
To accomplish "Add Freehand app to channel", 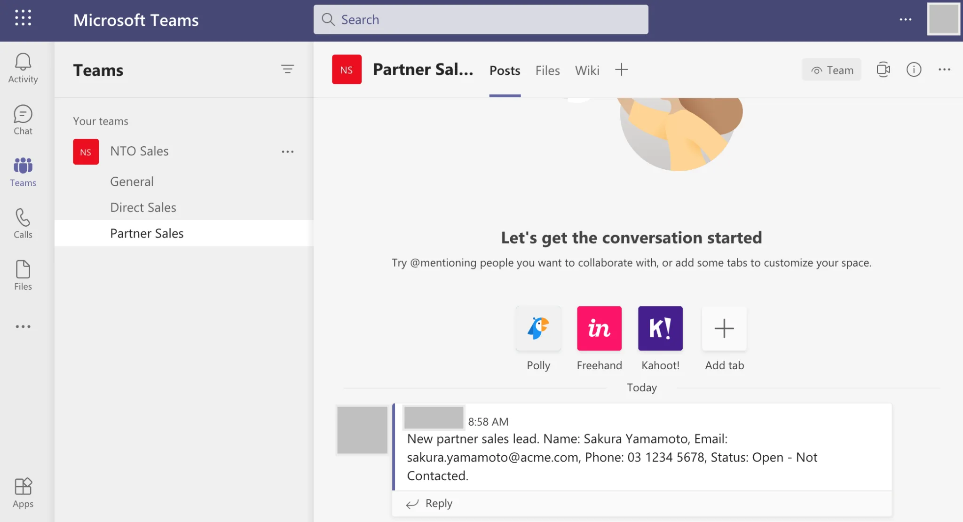I will coord(599,328).
